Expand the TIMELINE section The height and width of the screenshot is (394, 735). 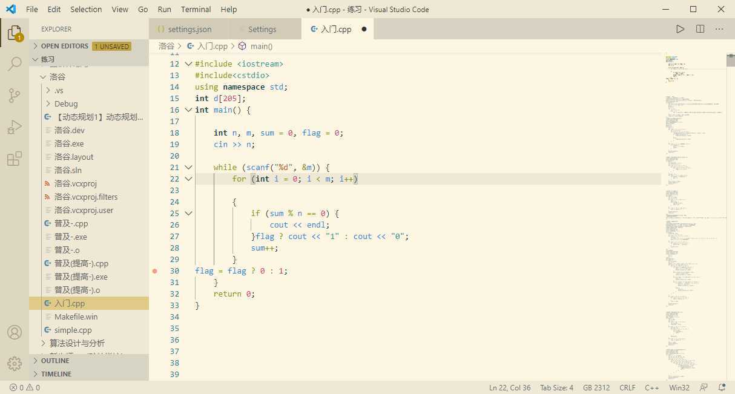[88, 374]
